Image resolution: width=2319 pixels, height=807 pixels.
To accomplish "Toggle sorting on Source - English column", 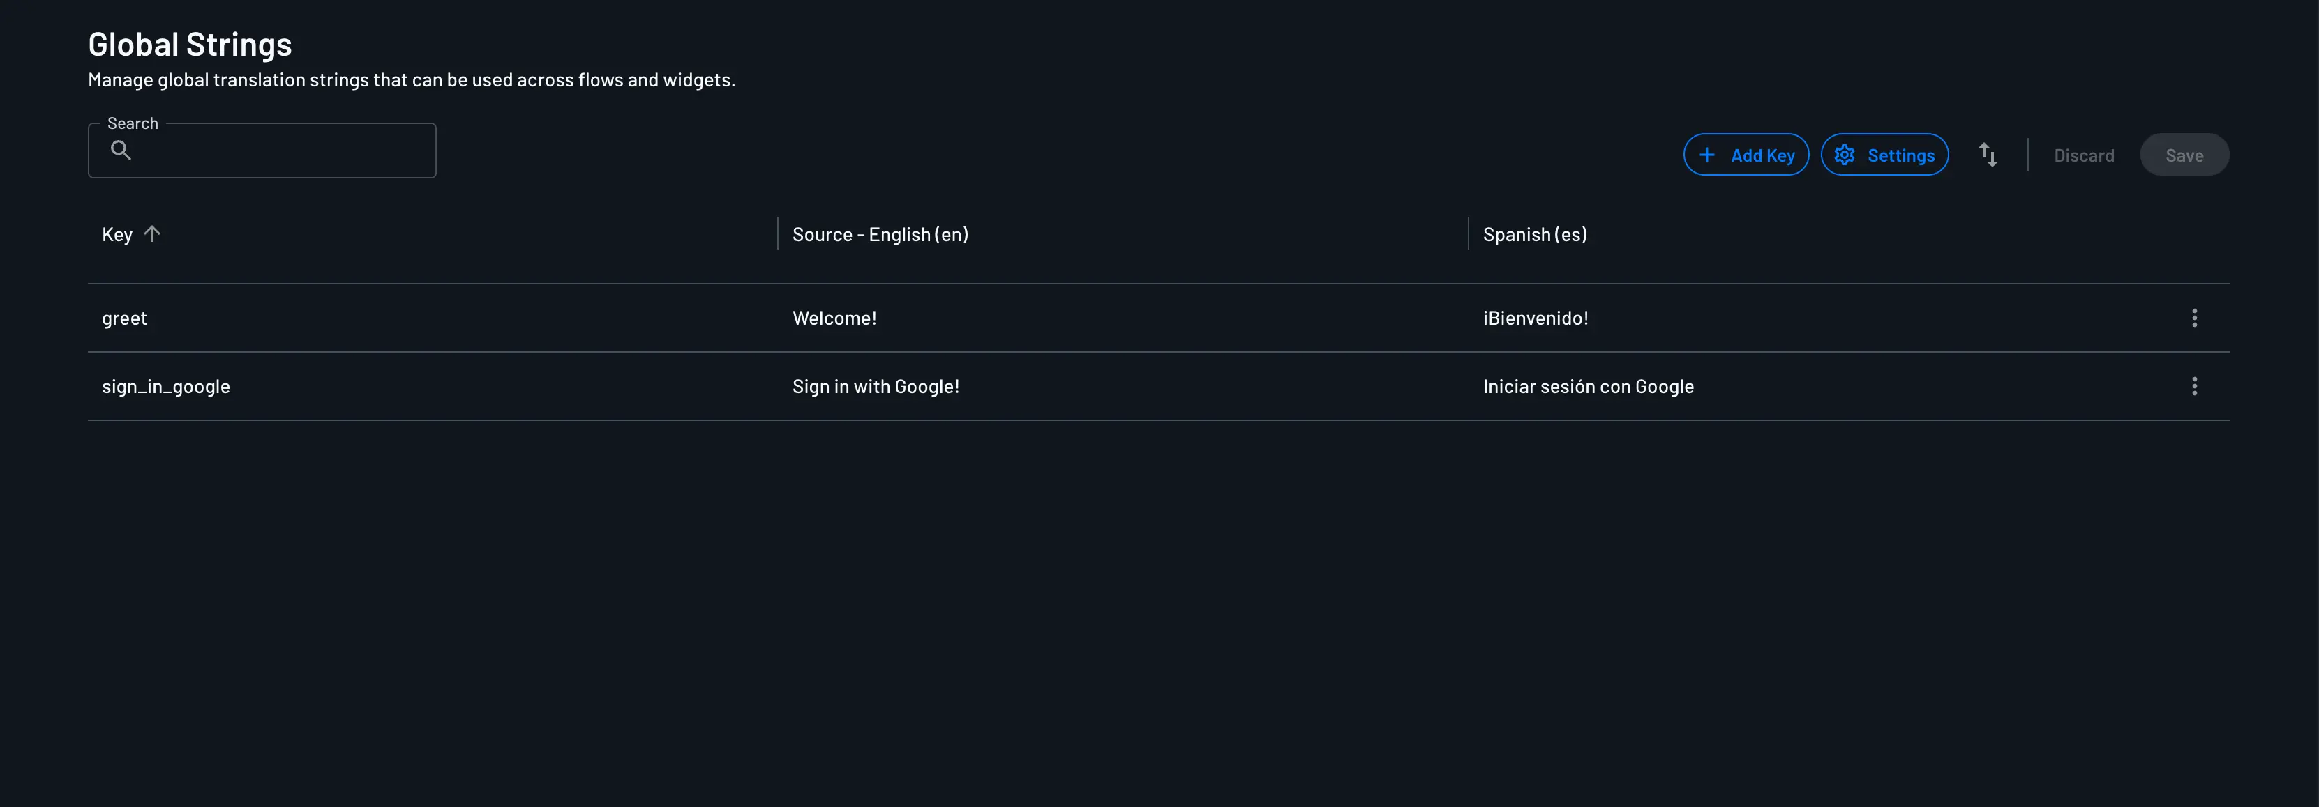I will pos(880,234).
